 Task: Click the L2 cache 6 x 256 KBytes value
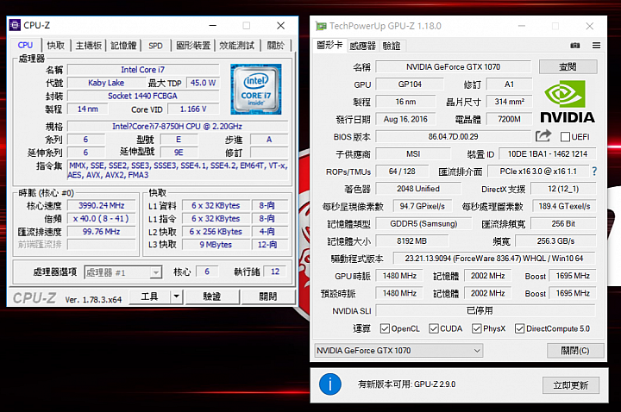[x=216, y=232]
